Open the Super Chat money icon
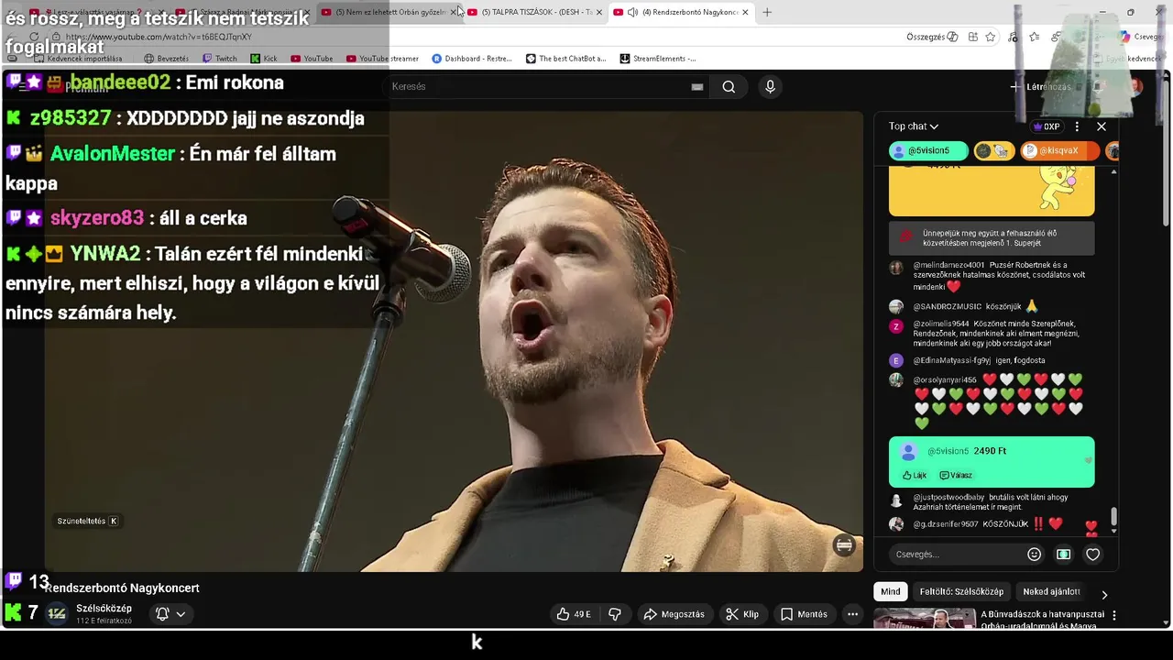This screenshot has height=660, width=1173. pyautogui.click(x=1063, y=555)
